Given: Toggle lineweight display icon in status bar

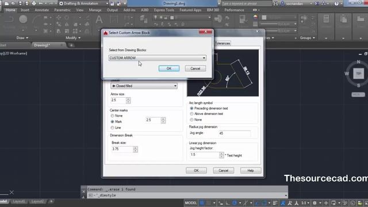Looking at the screenshot, I should coord(275,203).
